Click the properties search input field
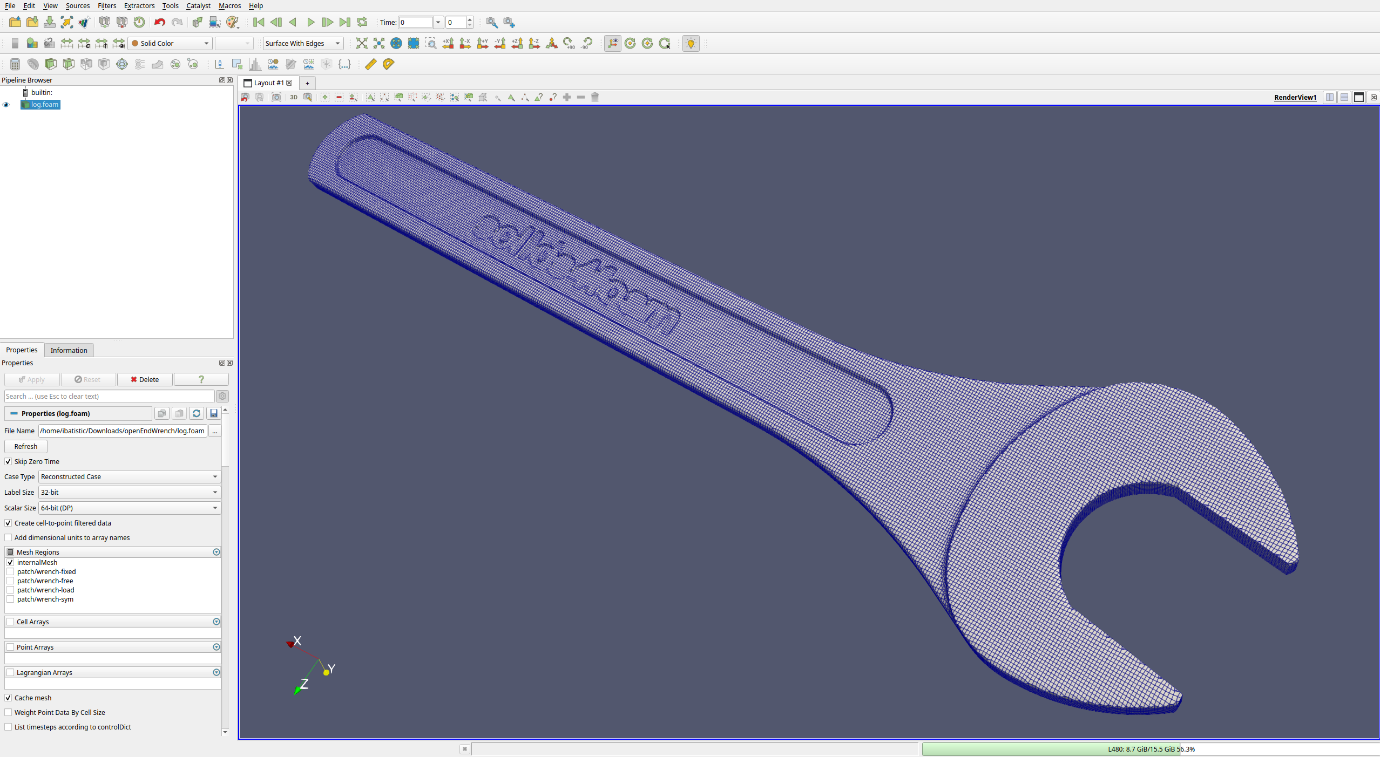The image size is (1380, 757). pos(109,396)
